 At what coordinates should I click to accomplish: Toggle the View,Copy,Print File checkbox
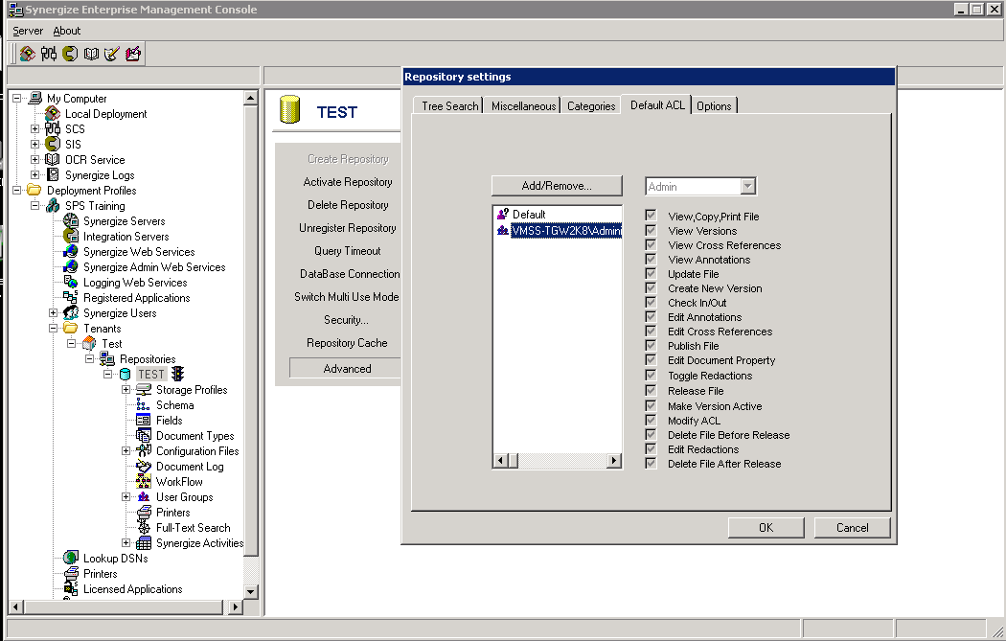651,216
